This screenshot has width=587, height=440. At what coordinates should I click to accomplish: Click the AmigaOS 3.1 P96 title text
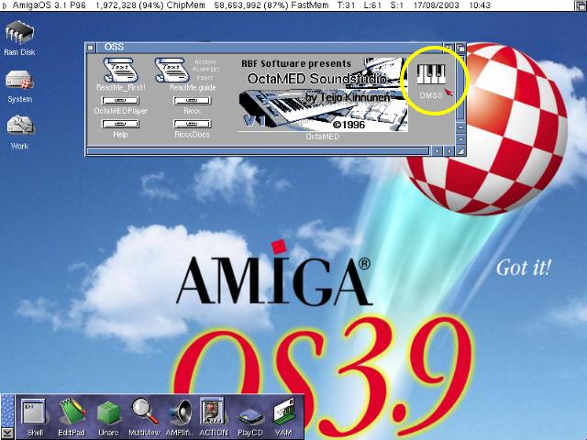click(49, 5)
